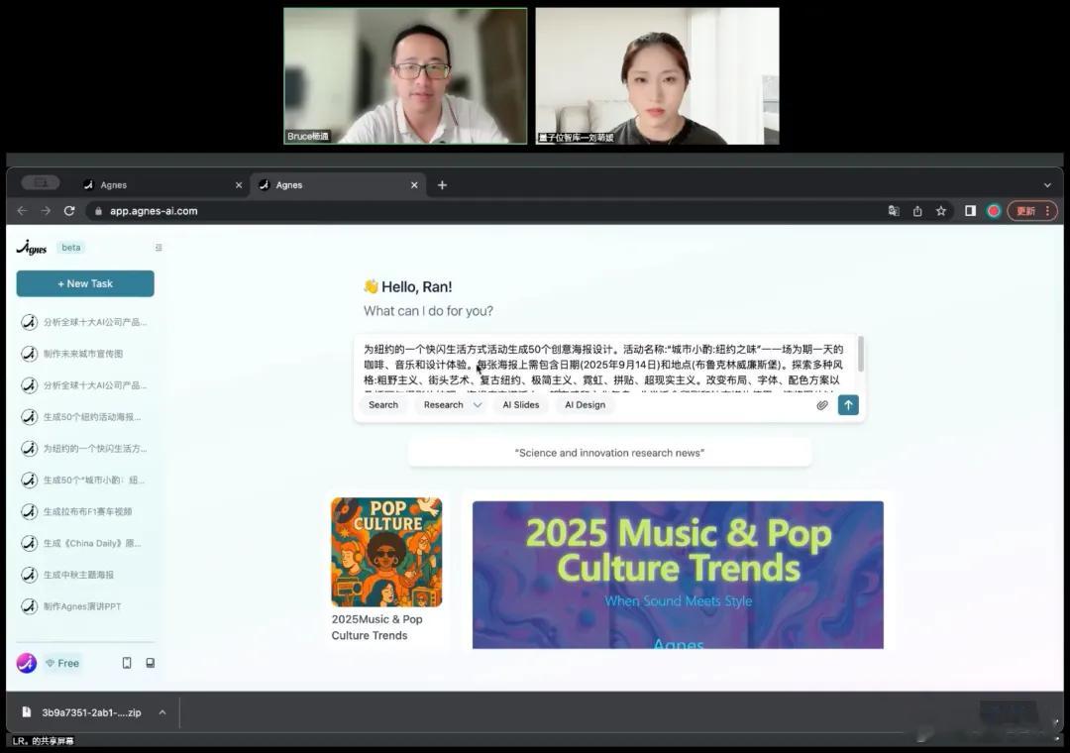Expand the Research mode dropdown
Screen dimensions: 1070x753
477,404
